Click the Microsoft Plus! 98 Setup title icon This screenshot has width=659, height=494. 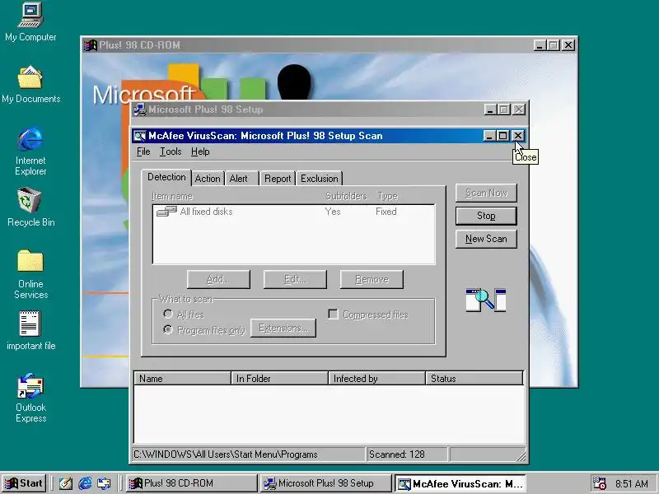pos(139,110)
